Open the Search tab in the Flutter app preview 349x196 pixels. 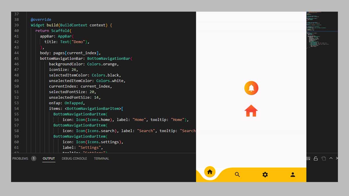click(237, 175)
